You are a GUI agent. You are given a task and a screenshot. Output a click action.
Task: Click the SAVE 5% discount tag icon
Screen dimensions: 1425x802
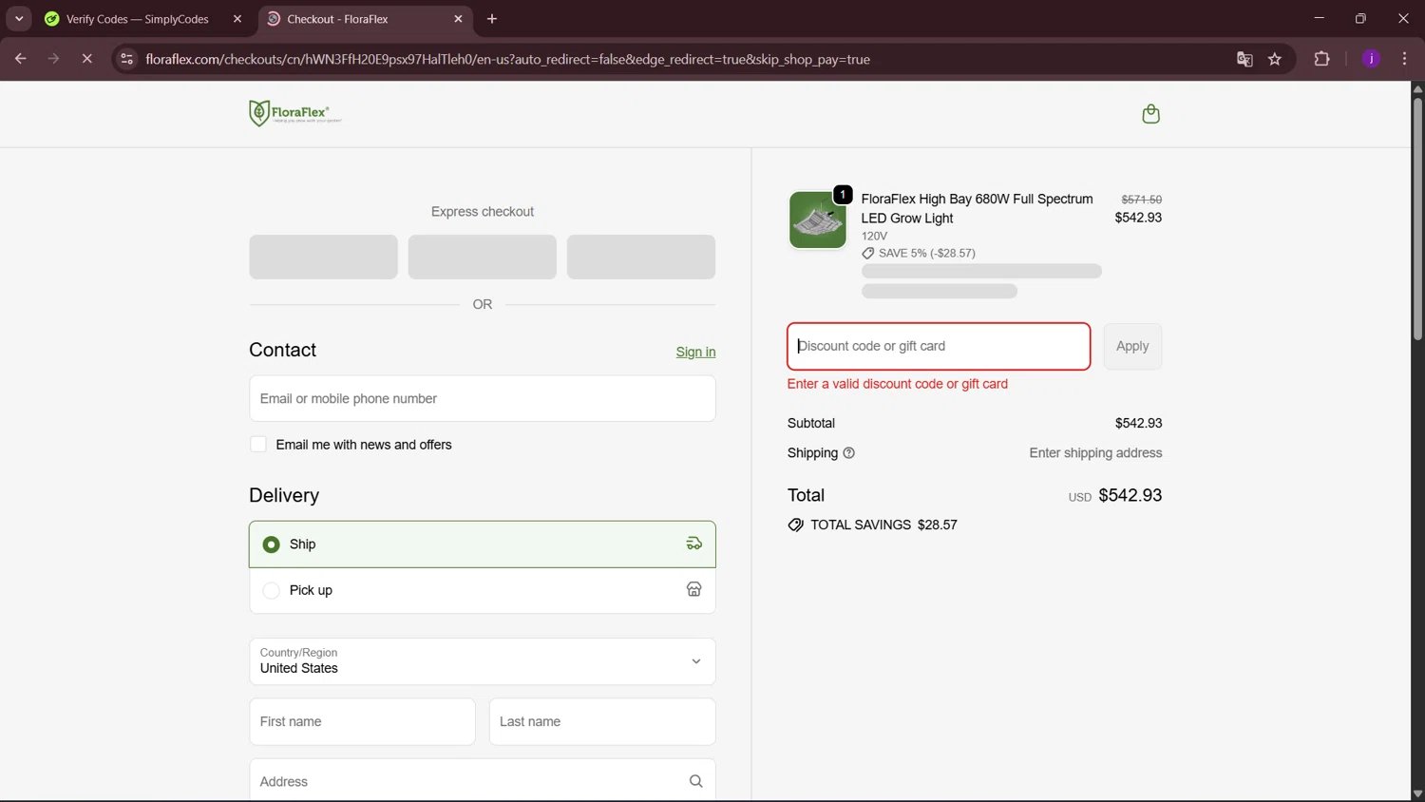(867, 254)
